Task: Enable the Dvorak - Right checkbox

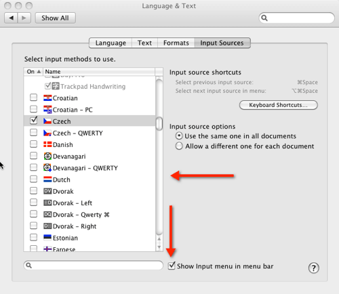Action: [34, 226]
